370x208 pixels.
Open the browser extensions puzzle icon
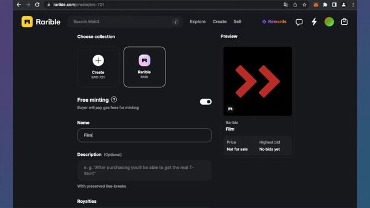coord(325,5)
